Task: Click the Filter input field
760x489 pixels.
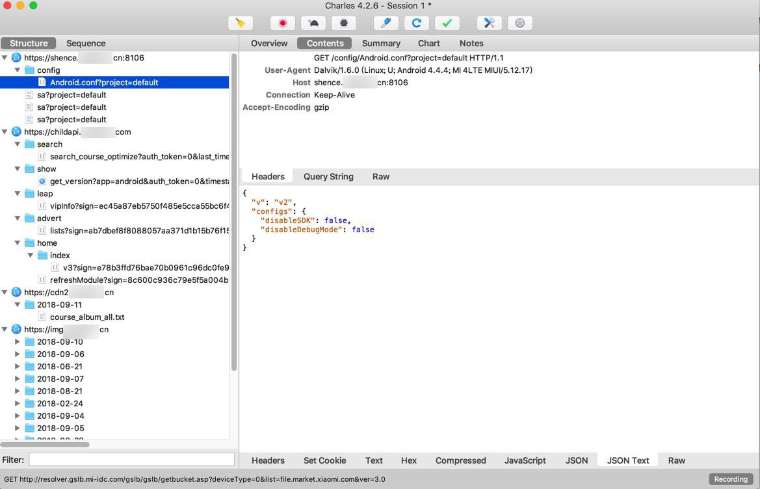Action: pyautogui.click(x=131, y=460)
